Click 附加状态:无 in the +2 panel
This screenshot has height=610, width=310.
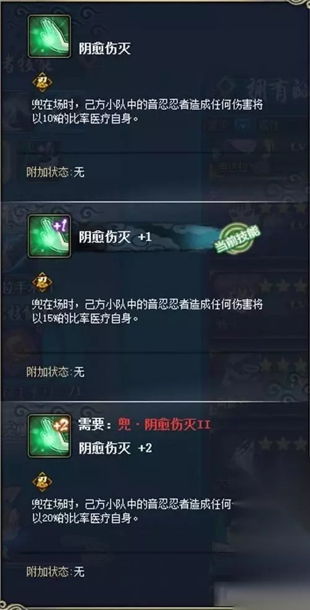pos(55,572)
